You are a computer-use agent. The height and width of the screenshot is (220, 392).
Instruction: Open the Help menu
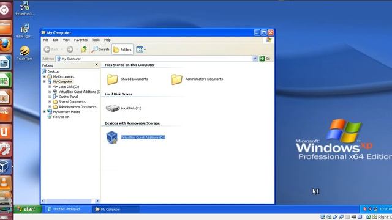click(107, 40)
